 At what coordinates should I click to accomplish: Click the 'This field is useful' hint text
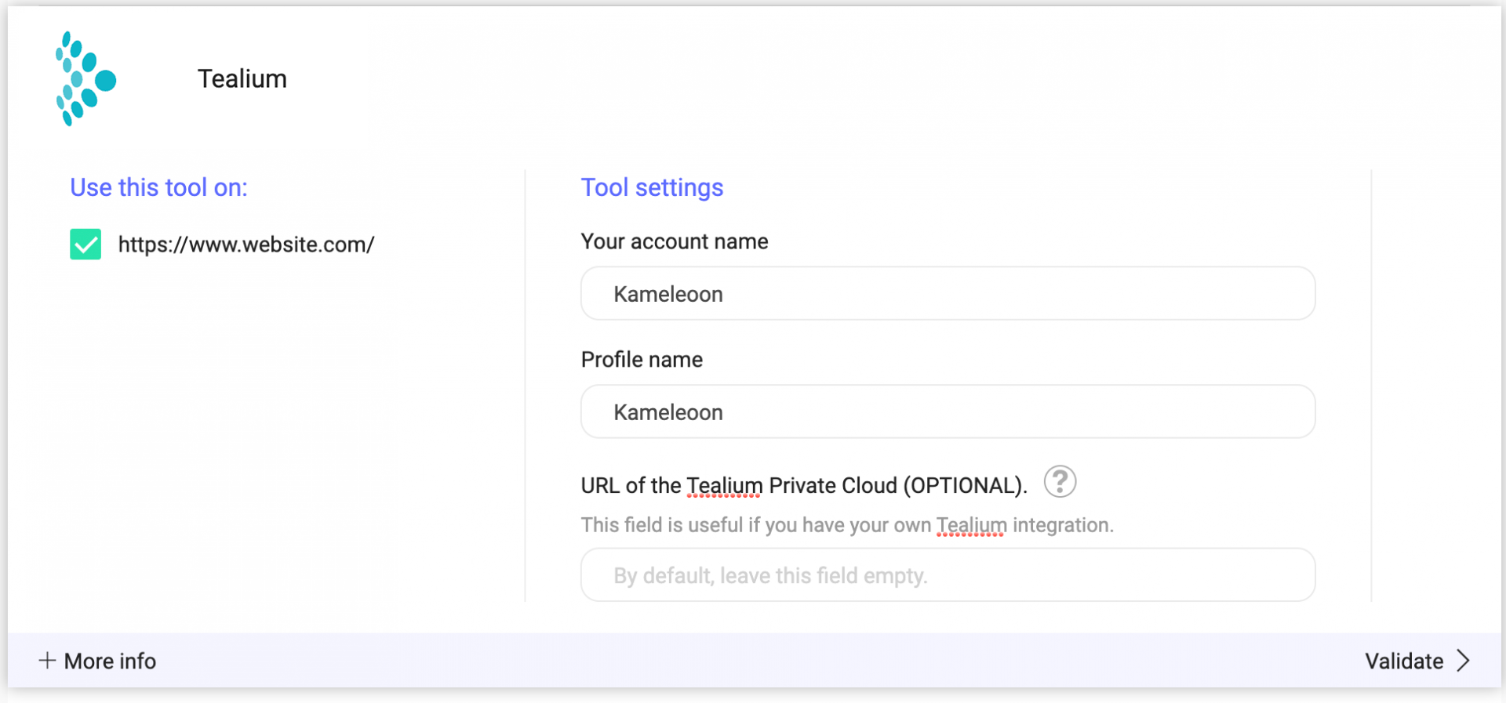(847, 525)
